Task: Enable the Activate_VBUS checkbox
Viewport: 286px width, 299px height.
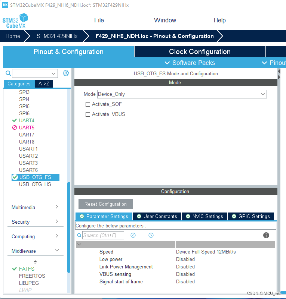Action: click(88, 114)
